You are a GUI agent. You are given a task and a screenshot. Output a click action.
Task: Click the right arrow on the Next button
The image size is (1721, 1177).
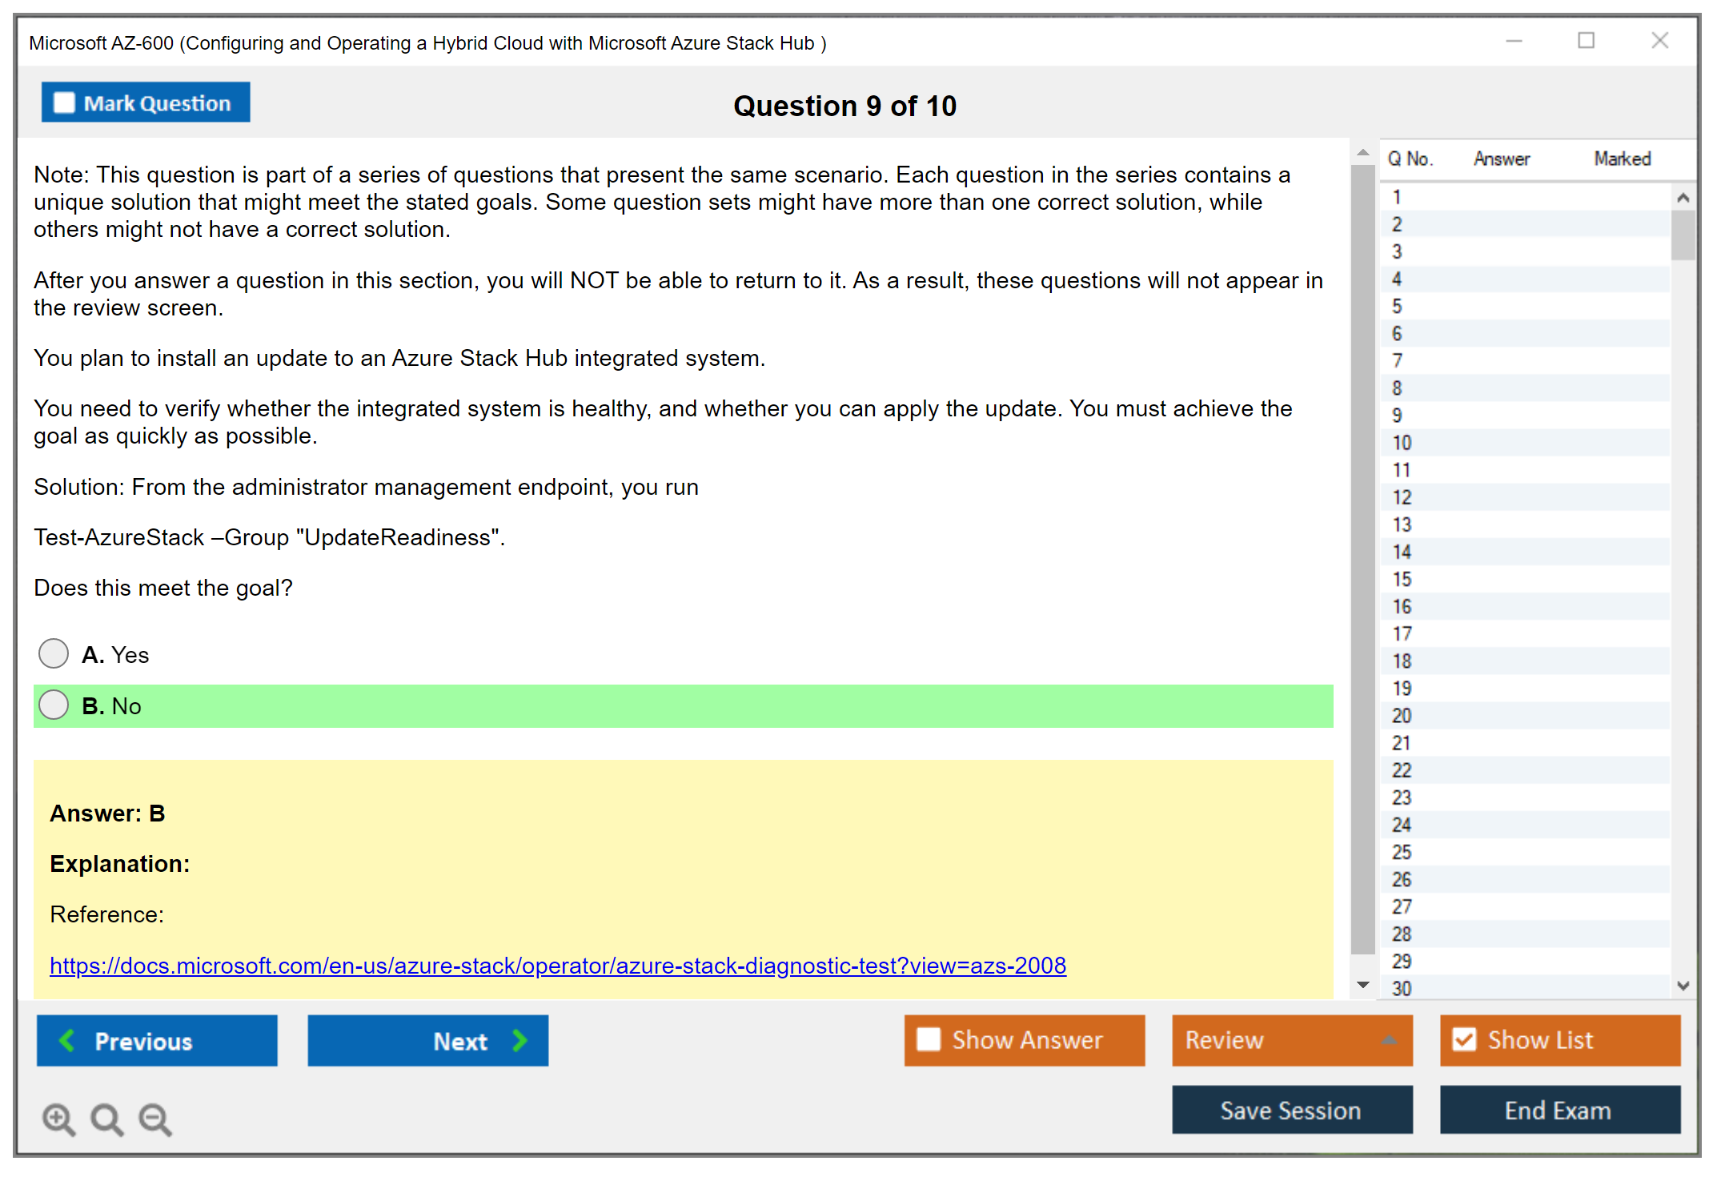520,1040
